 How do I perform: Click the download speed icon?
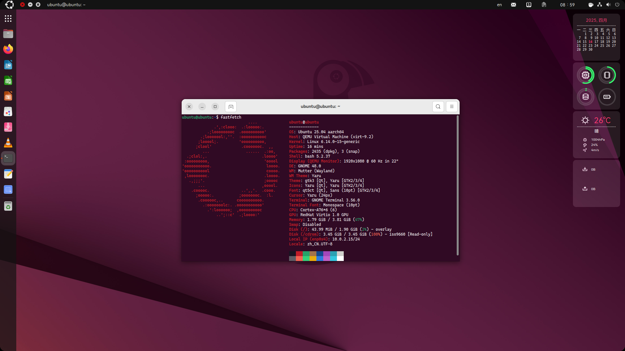(x=585, y=169)
